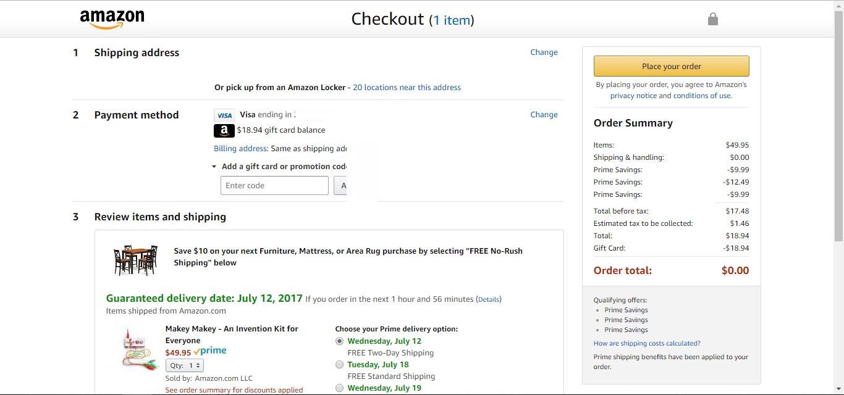Click the furniture dining set promo image

pyautogui.click(x=135, y=260)
